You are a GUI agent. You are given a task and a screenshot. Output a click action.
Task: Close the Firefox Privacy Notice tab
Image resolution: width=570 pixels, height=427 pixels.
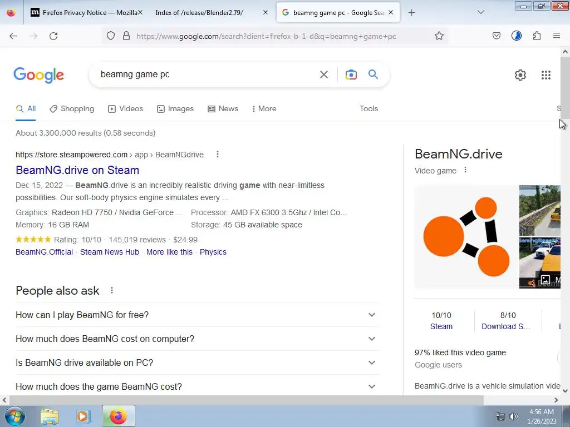[x=140, y=13]
